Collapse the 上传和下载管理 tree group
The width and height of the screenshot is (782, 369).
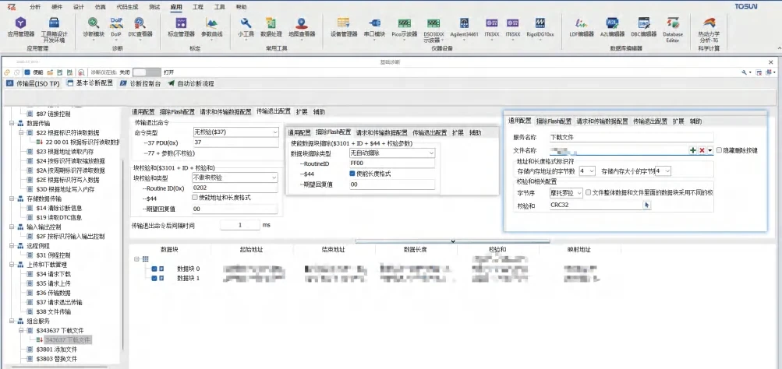[12, 265]
